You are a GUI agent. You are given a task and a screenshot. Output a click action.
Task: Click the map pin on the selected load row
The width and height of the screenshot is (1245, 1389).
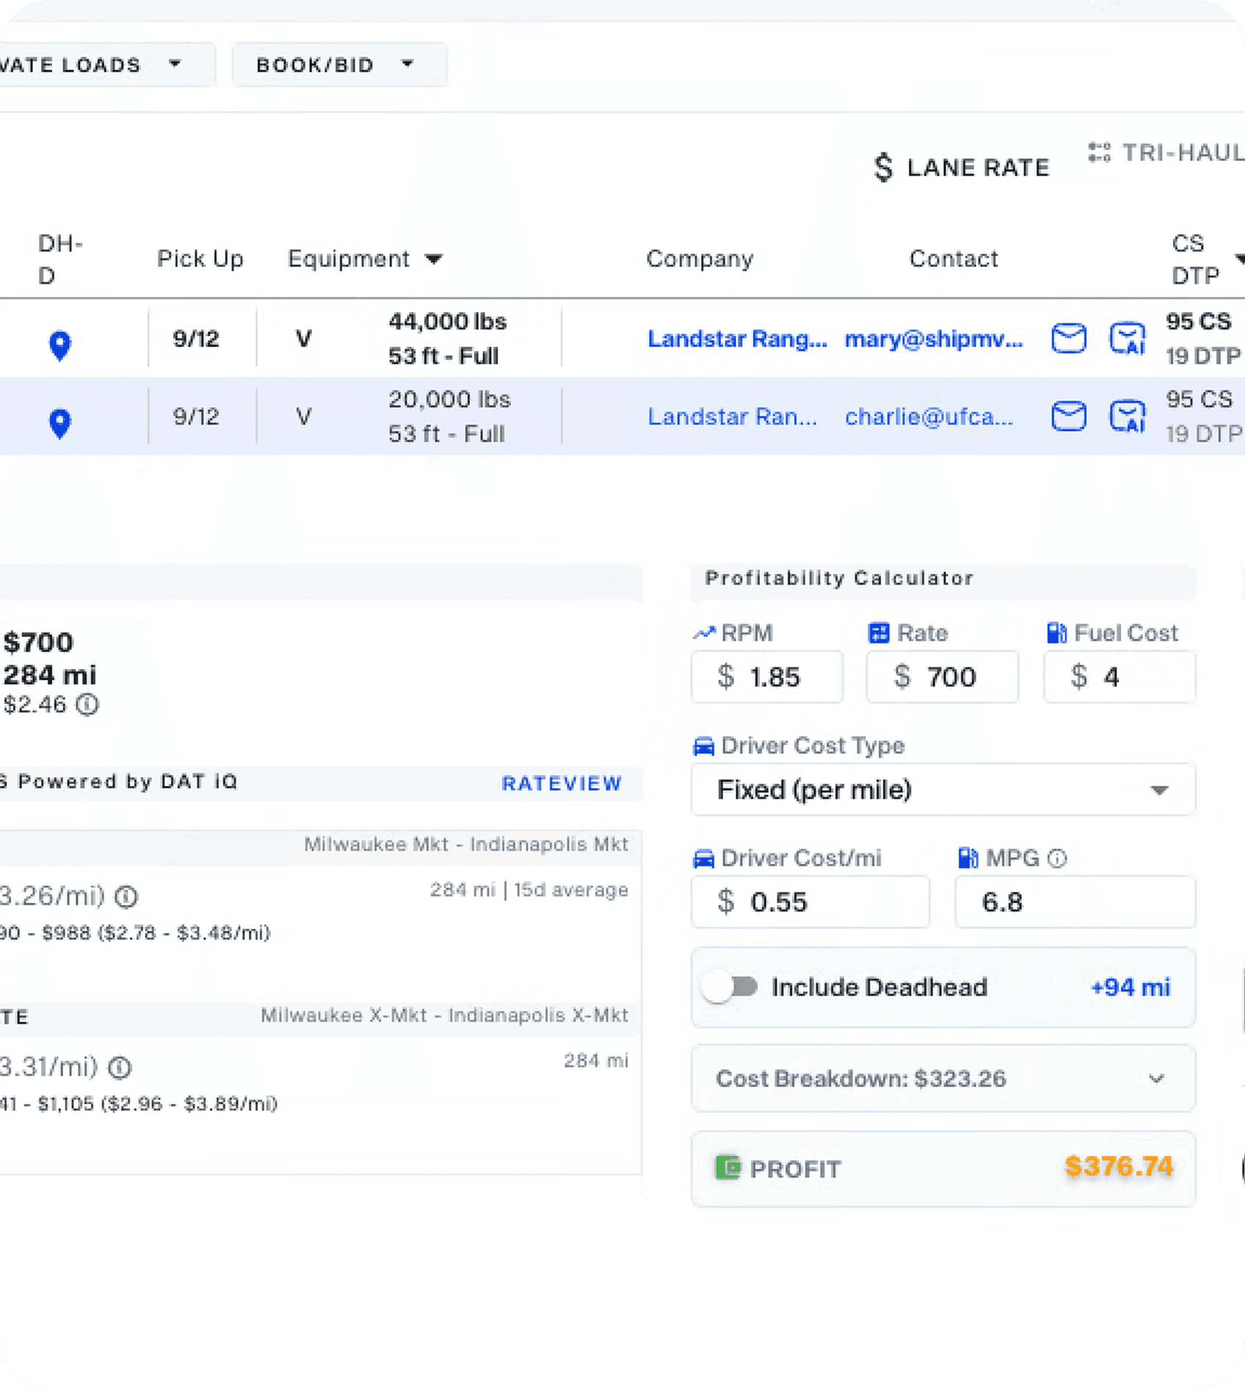tap(60, 422)
